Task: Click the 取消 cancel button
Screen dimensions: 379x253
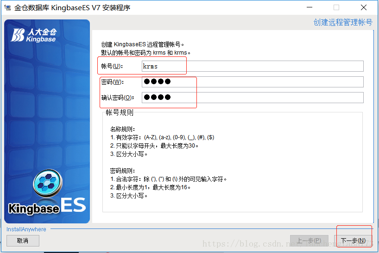Action: 23,241
